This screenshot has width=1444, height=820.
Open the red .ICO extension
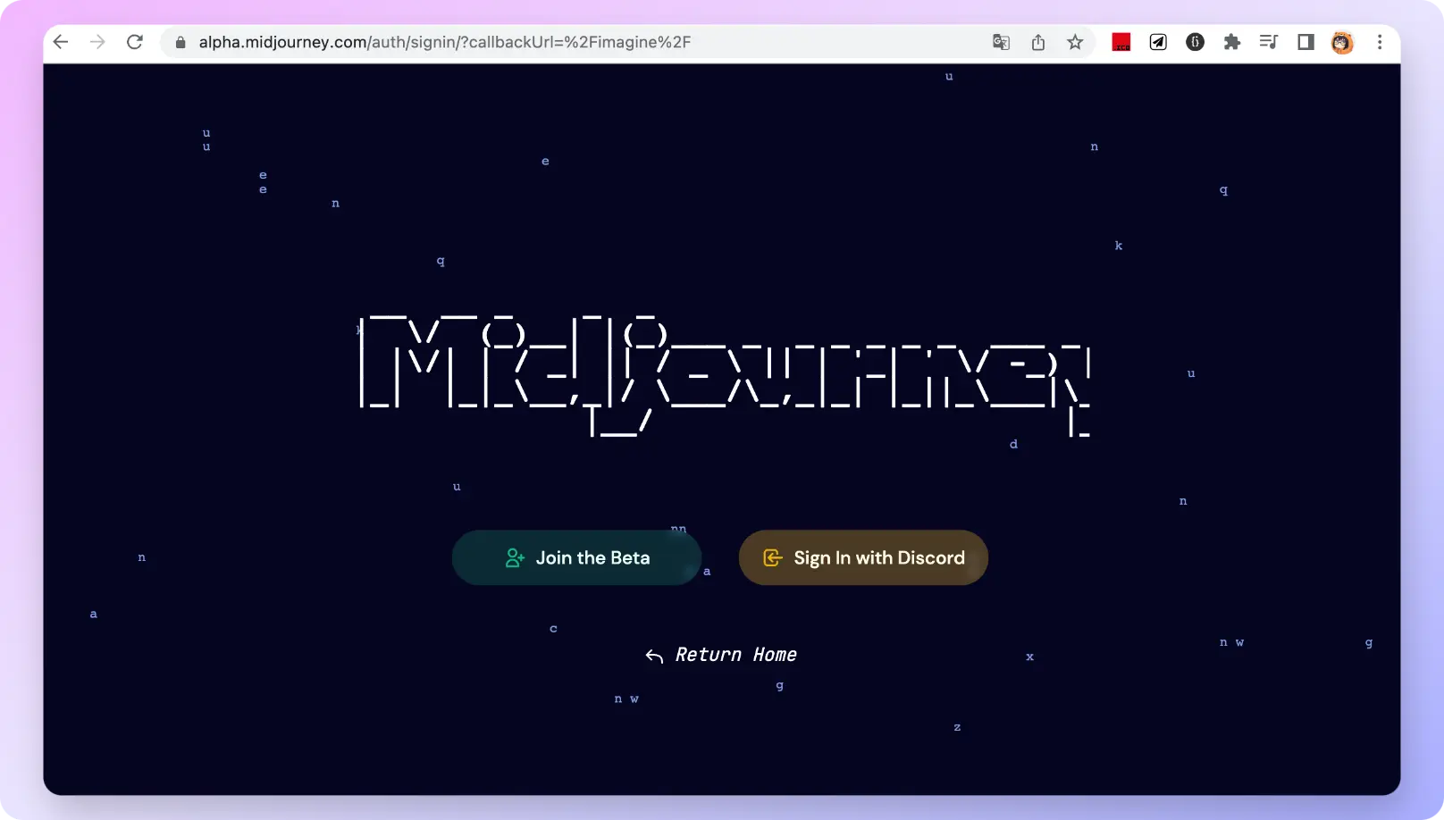[x=1121, y=42]
